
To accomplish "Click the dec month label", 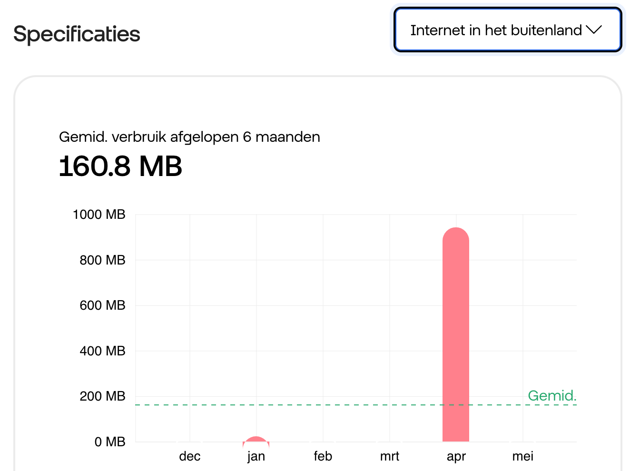I will [x=190, y=456].
